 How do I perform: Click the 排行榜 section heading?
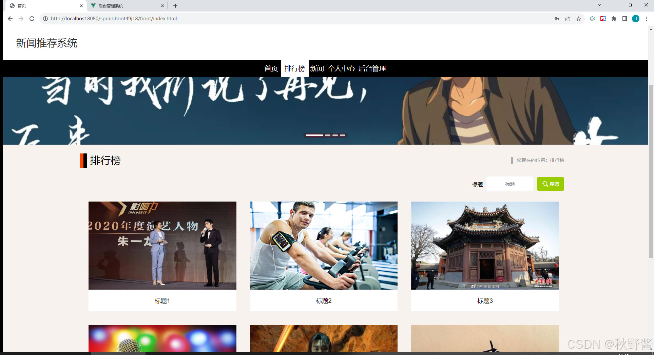tap(105, 161)
